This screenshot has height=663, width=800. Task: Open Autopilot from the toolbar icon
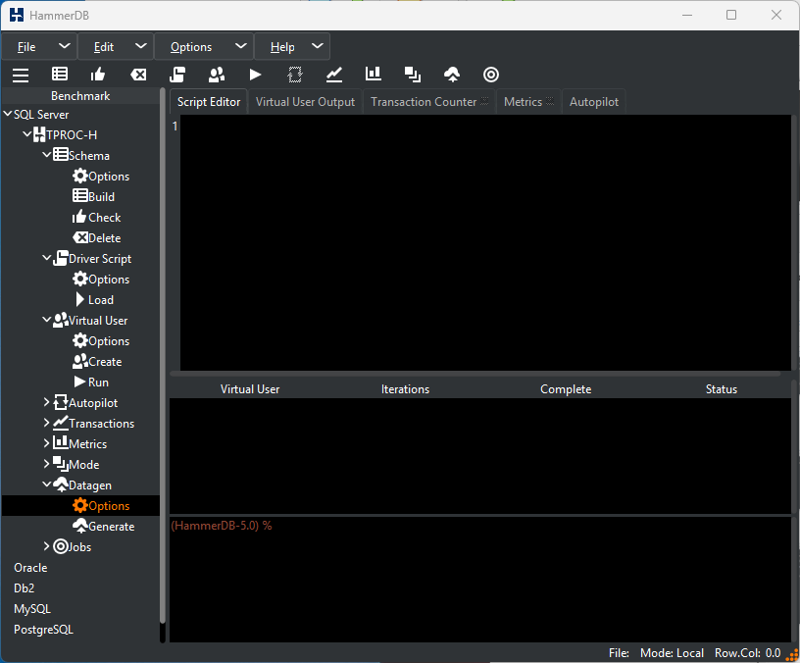(295, 75)
